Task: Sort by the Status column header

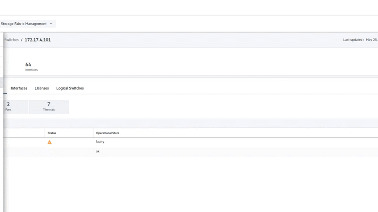Action: click(x=52, y=133)
